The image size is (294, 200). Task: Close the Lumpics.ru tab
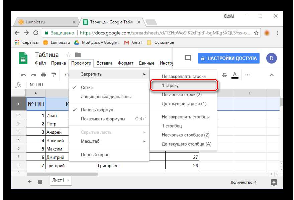point(74,22)
